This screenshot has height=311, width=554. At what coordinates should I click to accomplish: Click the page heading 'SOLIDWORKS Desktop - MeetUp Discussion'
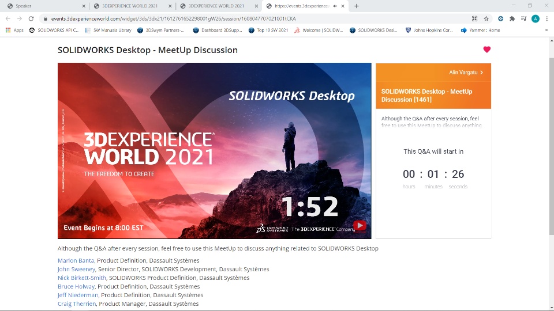148,50
